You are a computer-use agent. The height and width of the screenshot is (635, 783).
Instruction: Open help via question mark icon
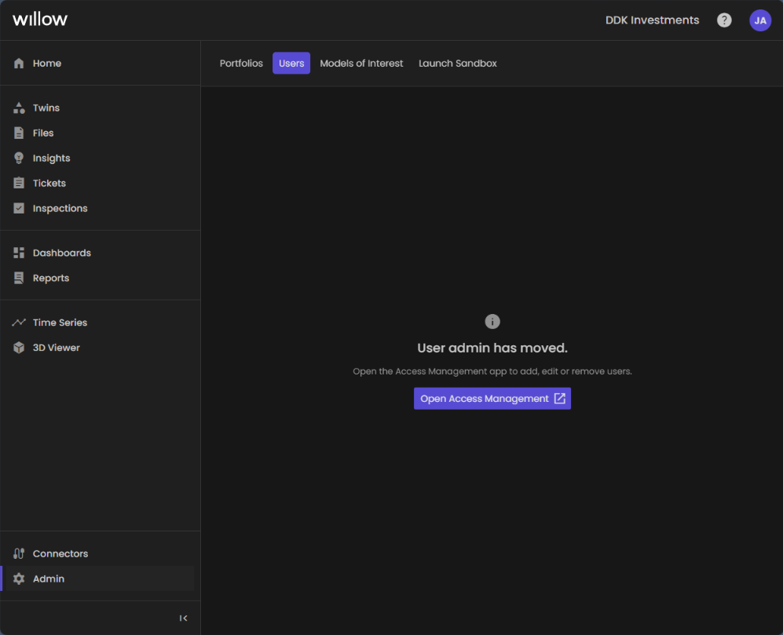(724, 20)
